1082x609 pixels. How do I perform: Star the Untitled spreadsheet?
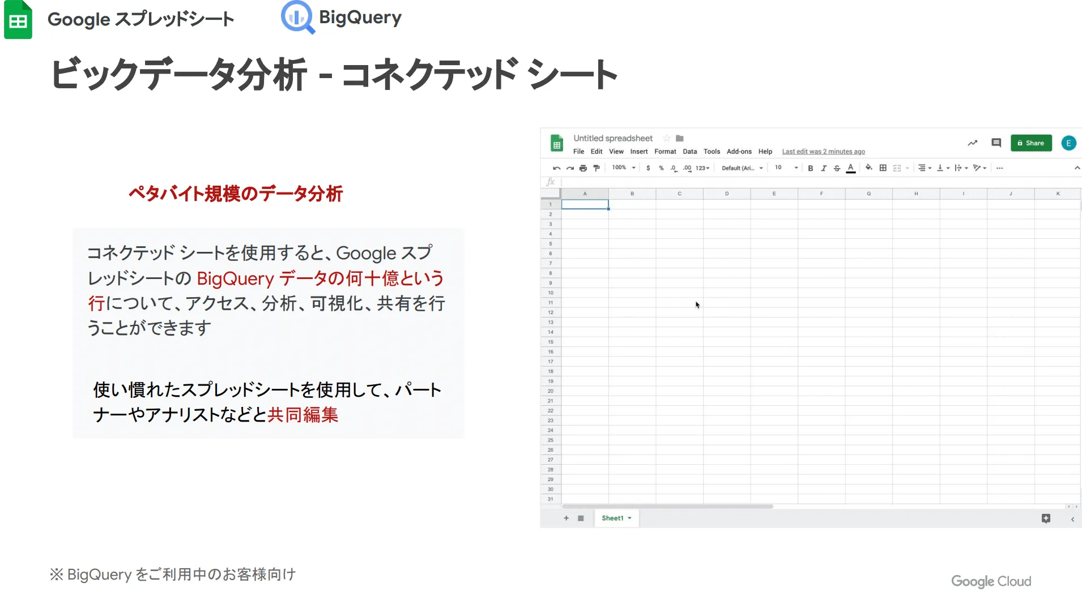(x=667, y=138)
